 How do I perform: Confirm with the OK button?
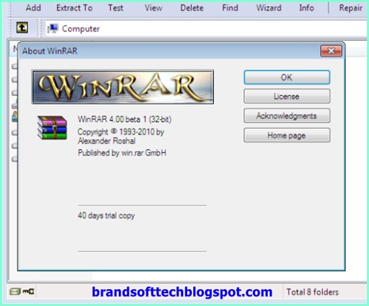[x=287, y=77]
